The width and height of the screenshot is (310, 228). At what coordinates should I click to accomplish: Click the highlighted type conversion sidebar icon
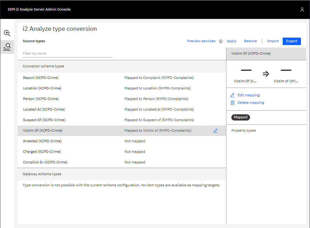tap(7, 47)
